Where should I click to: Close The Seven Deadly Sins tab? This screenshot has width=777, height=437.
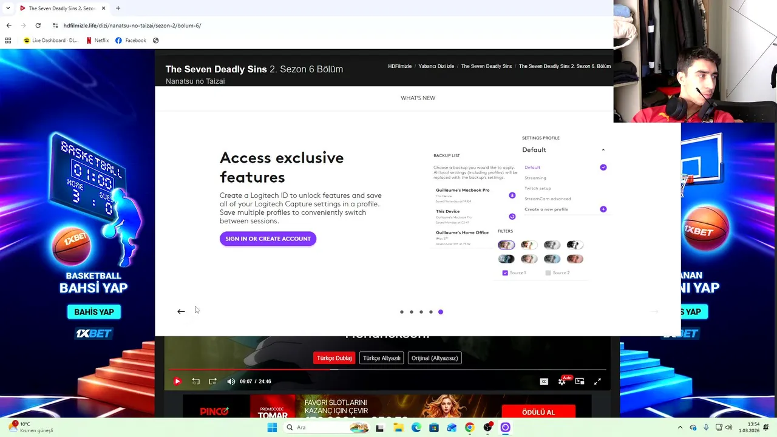click(103, 8)
